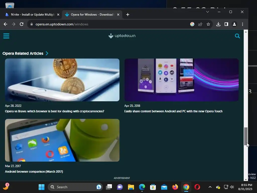Launch the Teams Chat taskbar icon
The height and width of the screenshot is (193, 257).
tap(120, 187)
